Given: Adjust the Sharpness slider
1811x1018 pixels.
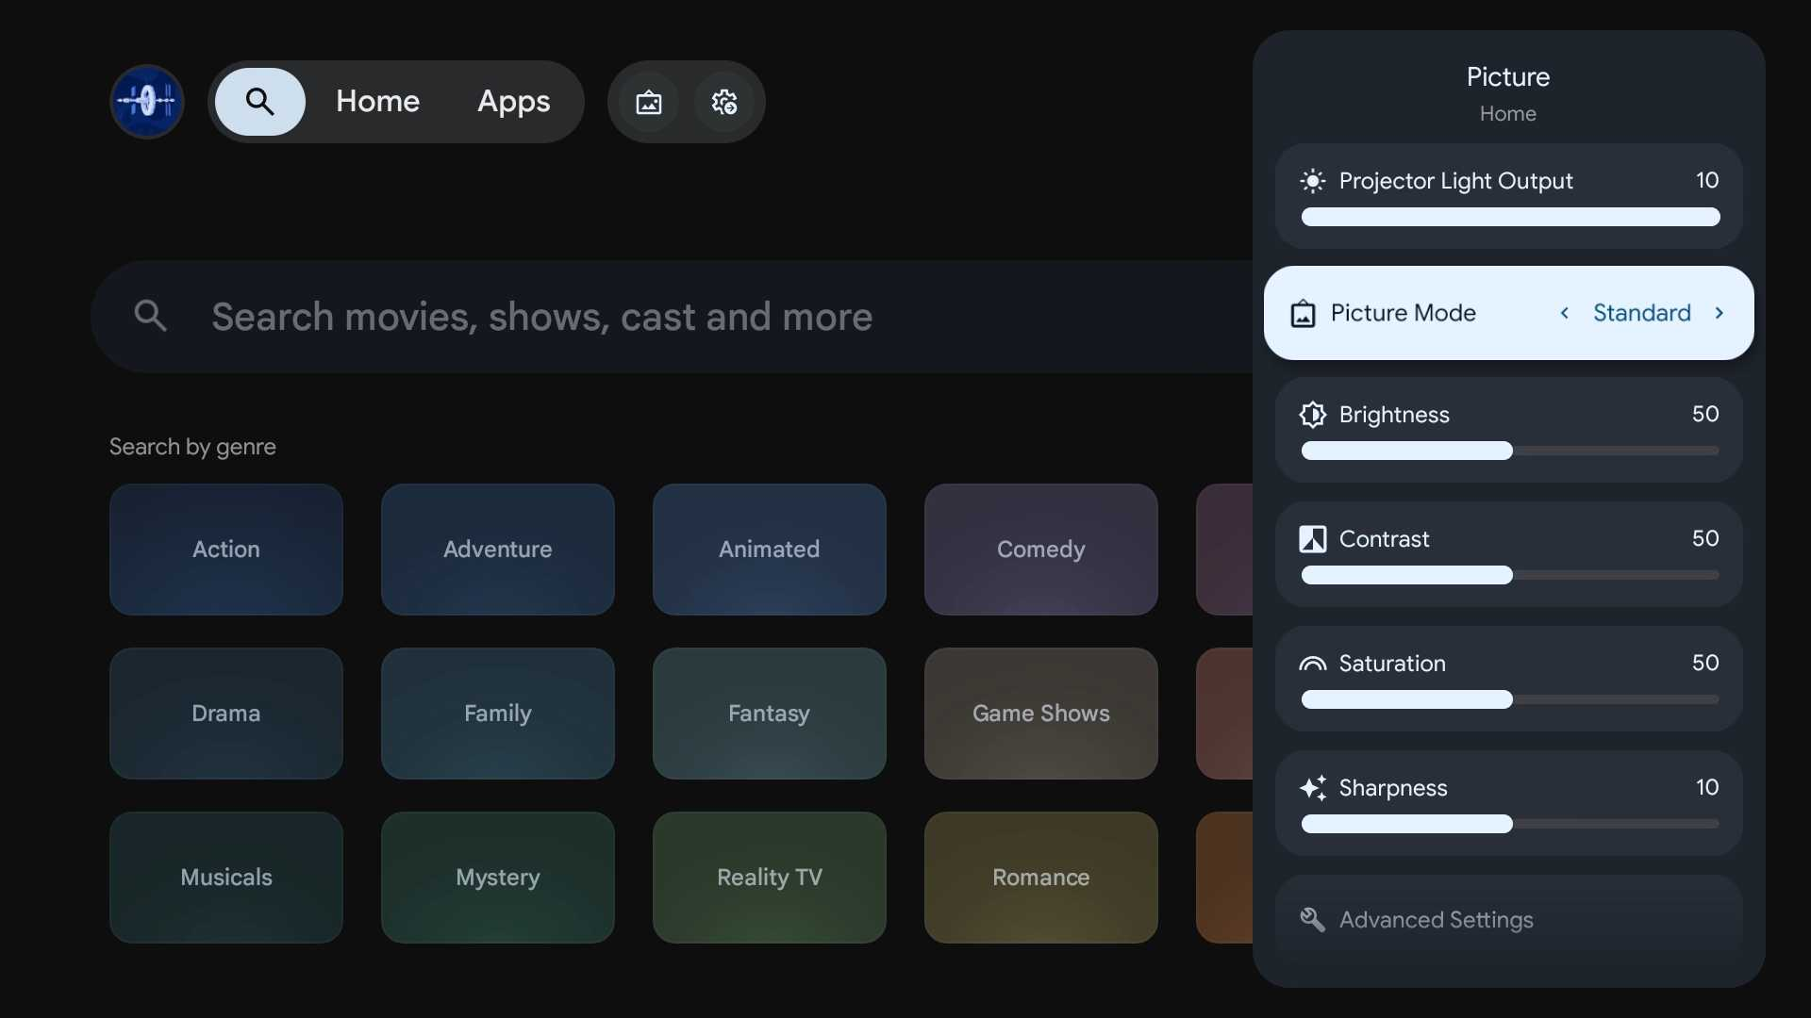Looking at the screenshot, I should (1510, 824).
